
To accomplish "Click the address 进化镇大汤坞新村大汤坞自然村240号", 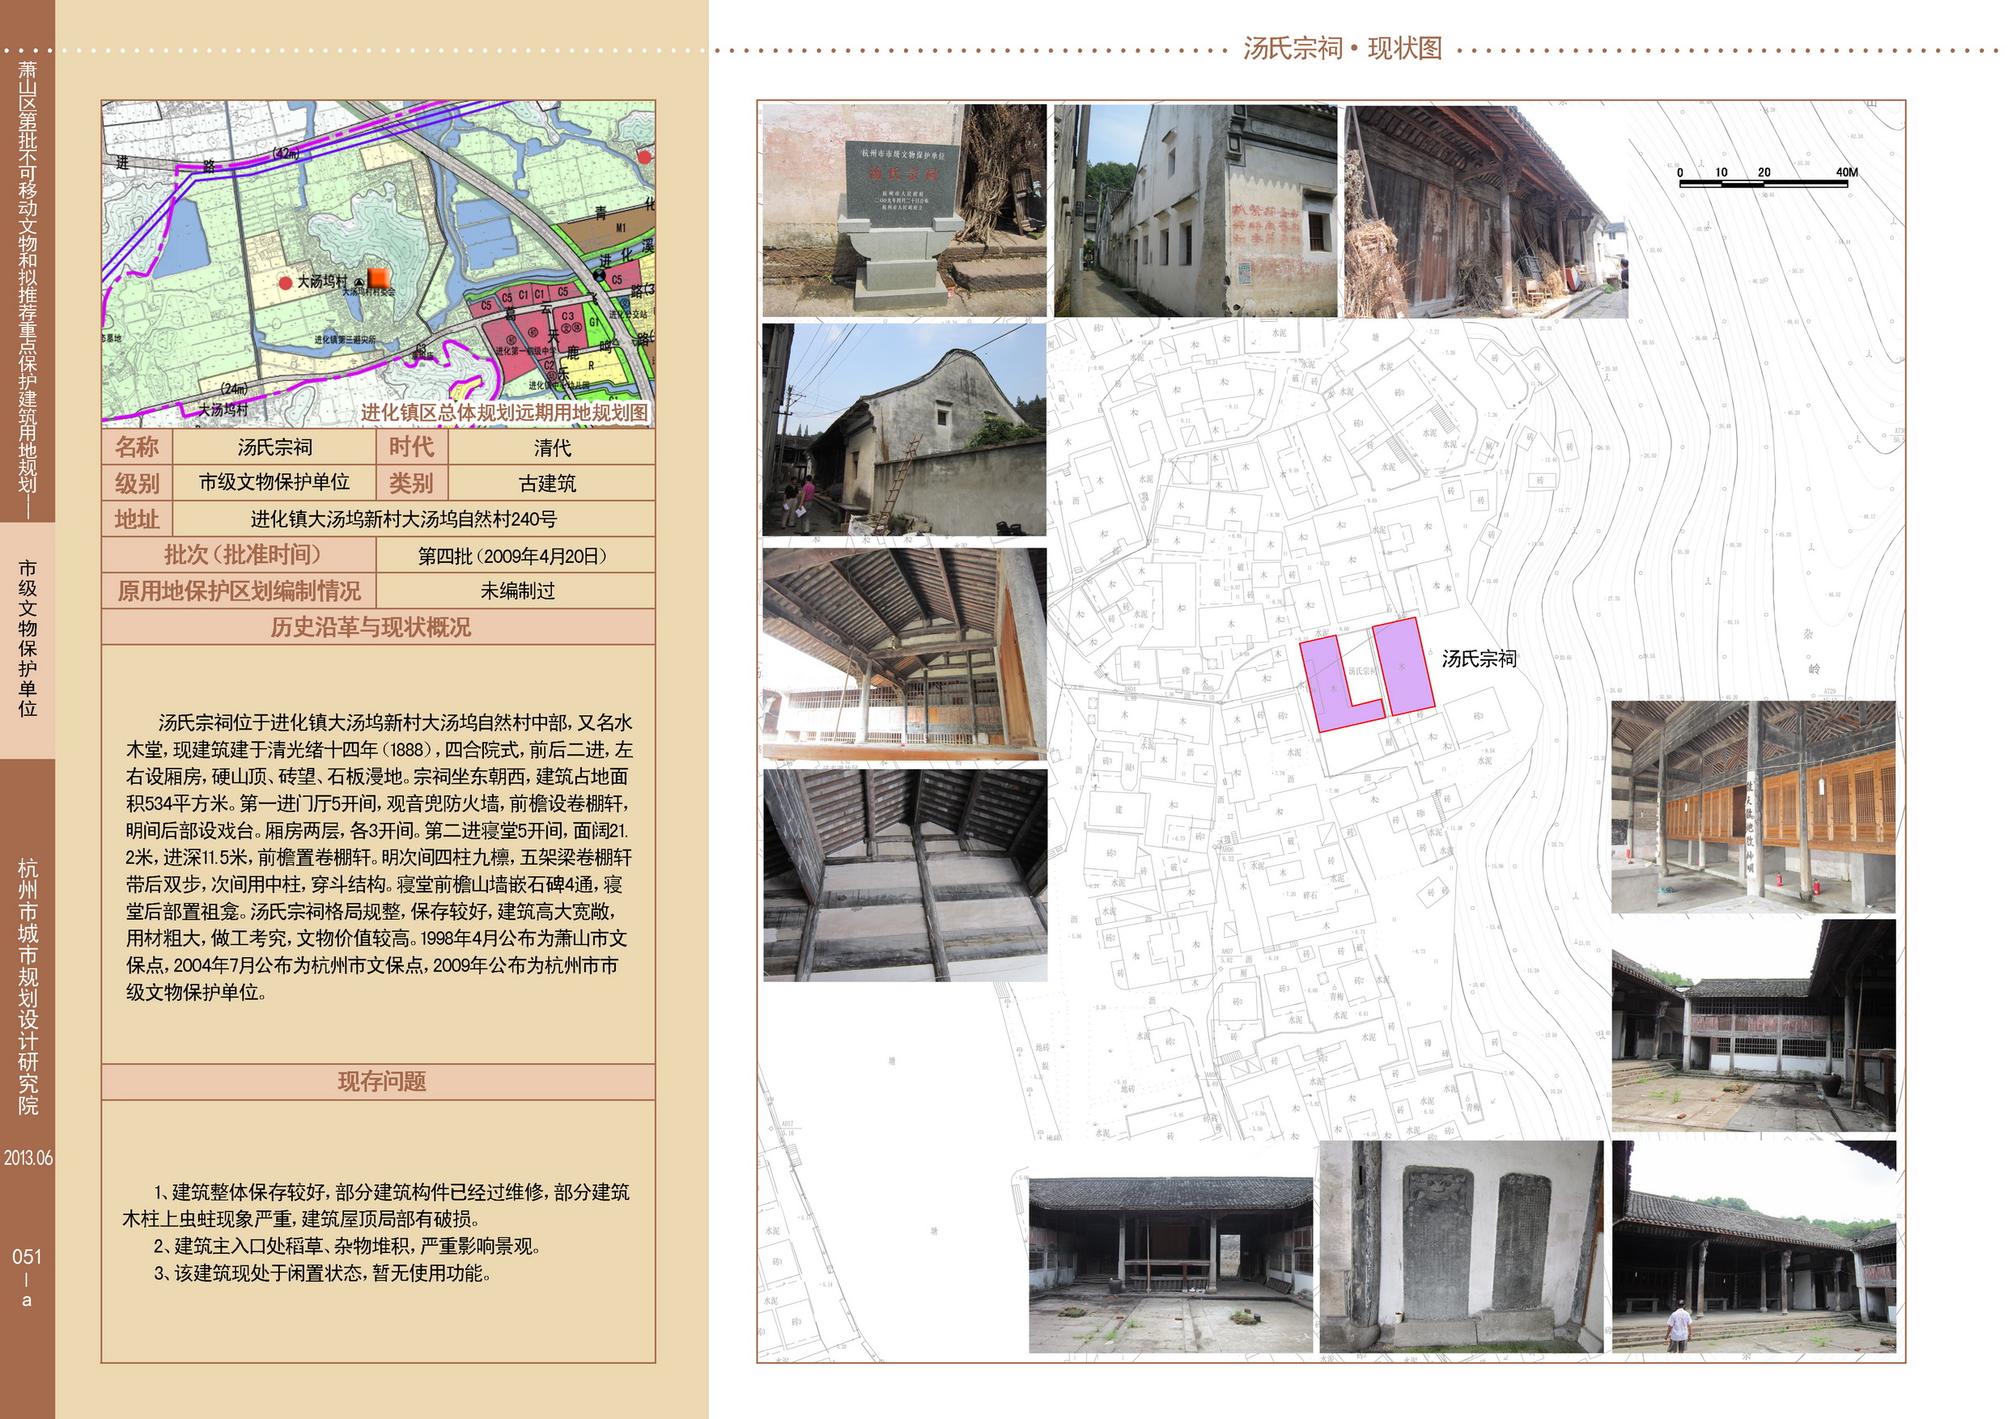I will (404, 519).
